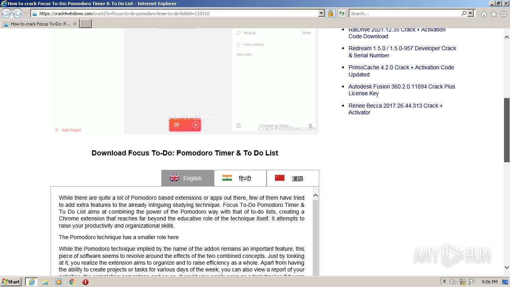Click the Internet Explorer title bar icon
The image size is (510, 287).
(x=4, y=4)
